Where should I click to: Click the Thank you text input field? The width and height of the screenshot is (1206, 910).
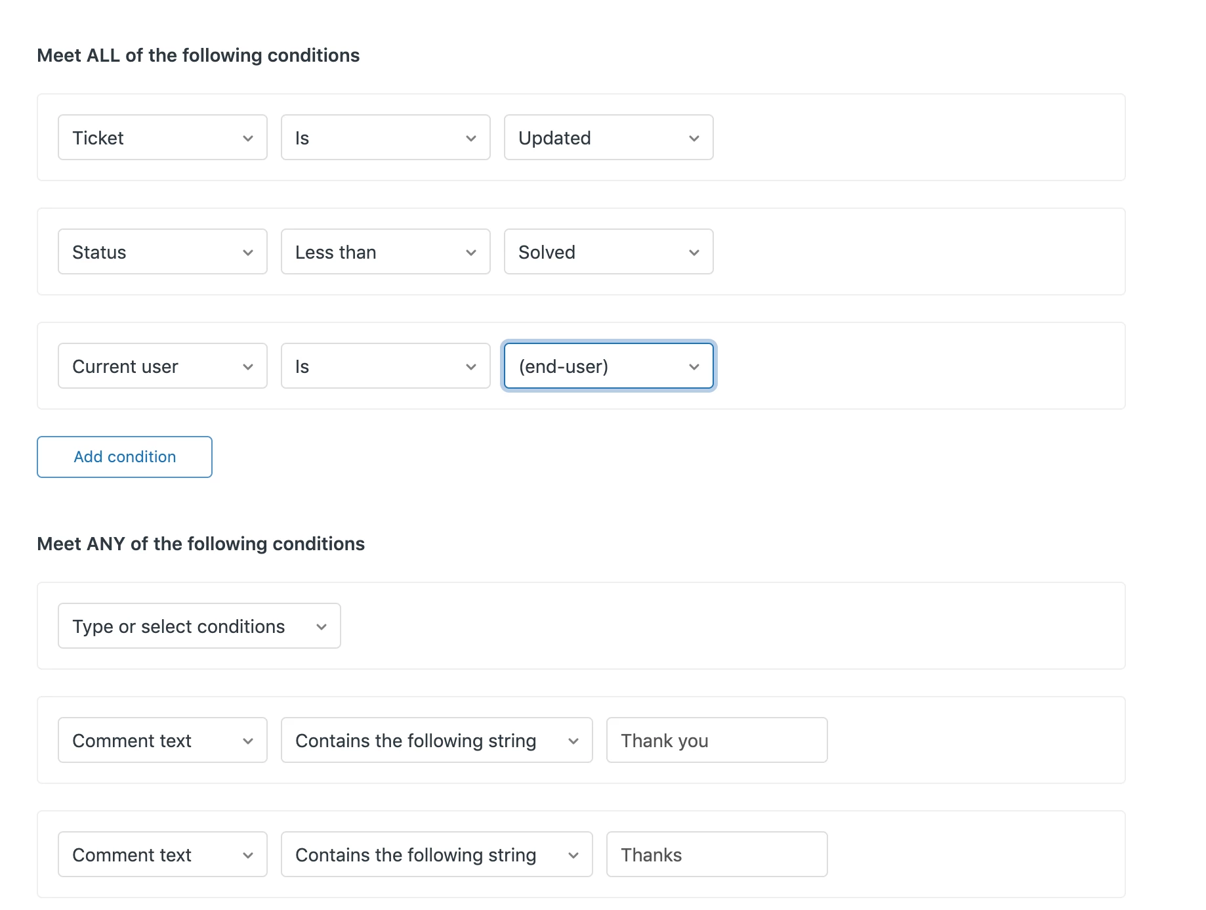point(717,741)
